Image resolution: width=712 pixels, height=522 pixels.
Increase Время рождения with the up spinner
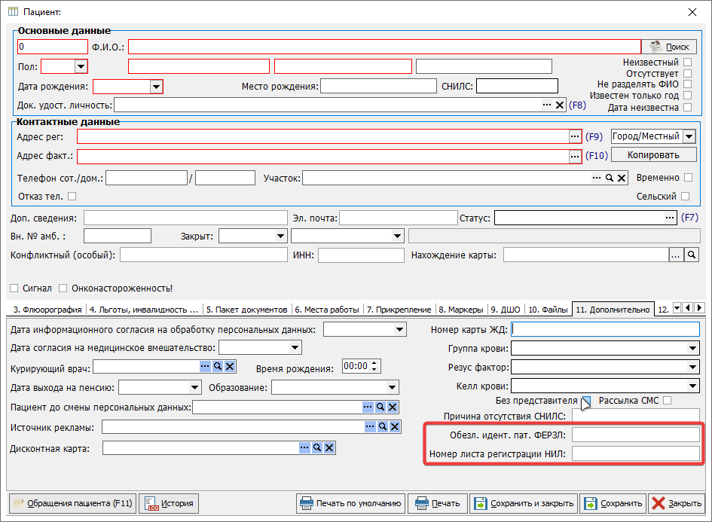pyautogui.click(x=375, y=363)
